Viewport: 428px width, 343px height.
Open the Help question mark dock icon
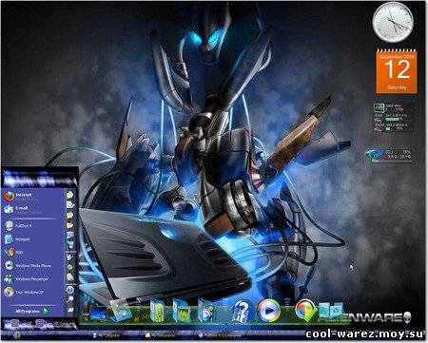(242, 312)
